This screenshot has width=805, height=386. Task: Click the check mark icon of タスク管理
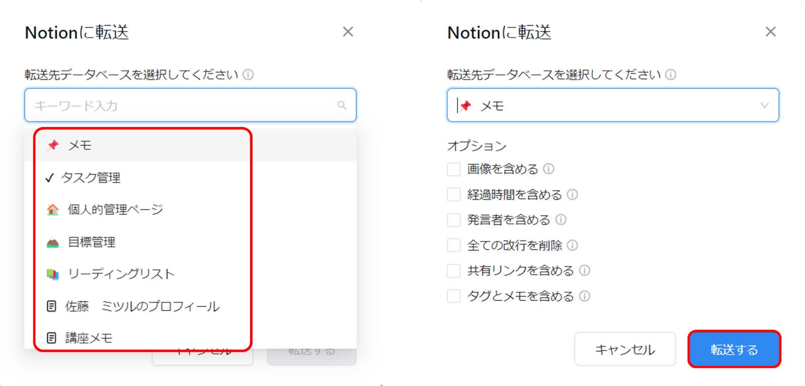49,178
